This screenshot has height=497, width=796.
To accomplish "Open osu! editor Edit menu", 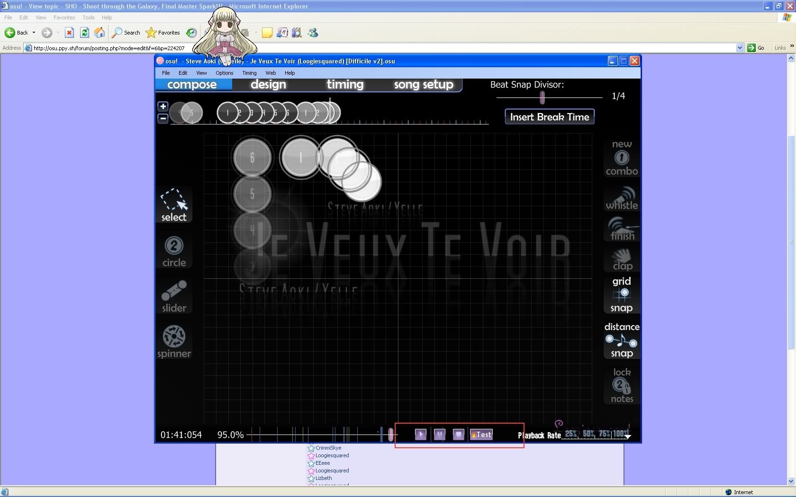I will [183, 73].
